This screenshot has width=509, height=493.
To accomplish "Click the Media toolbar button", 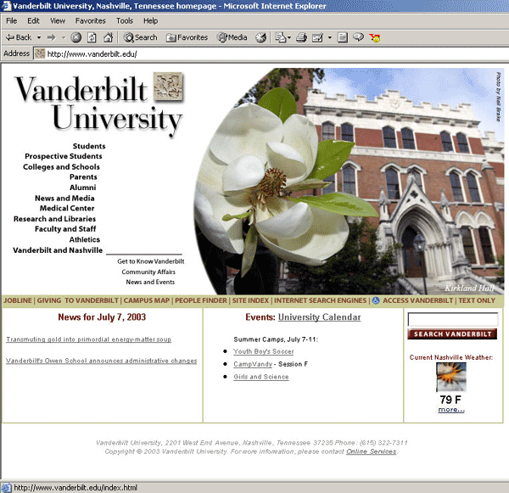I will pyautogui.click(x=232, y=37).
